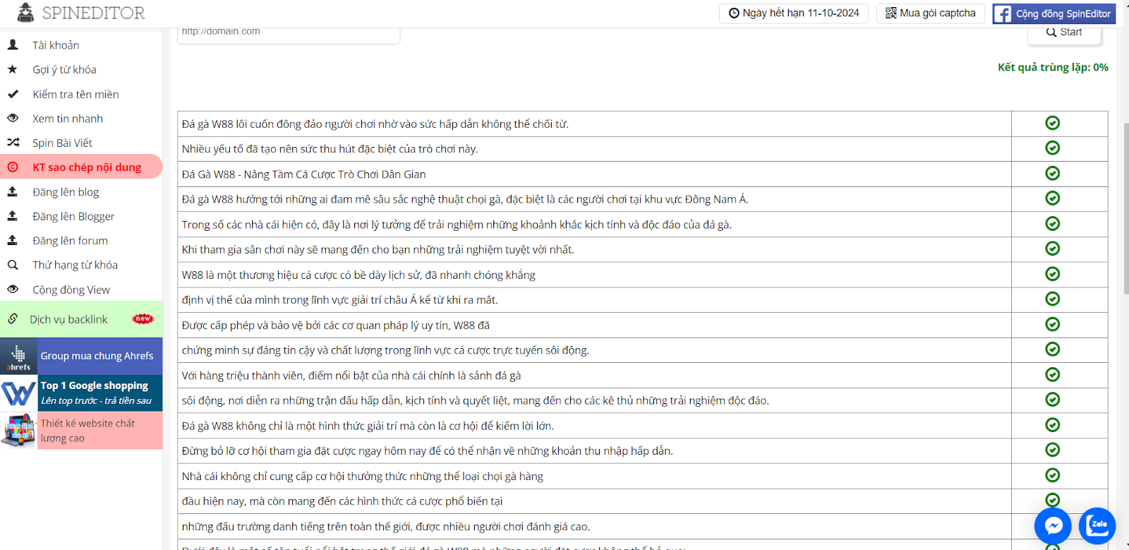This screenshot has width=1129, height=550.
Task: Select text 'Đá Gà W88 - Nâng Tầm Cá Cược Trò Chơi Dân Gian'
Action: (x=303, y=174)
